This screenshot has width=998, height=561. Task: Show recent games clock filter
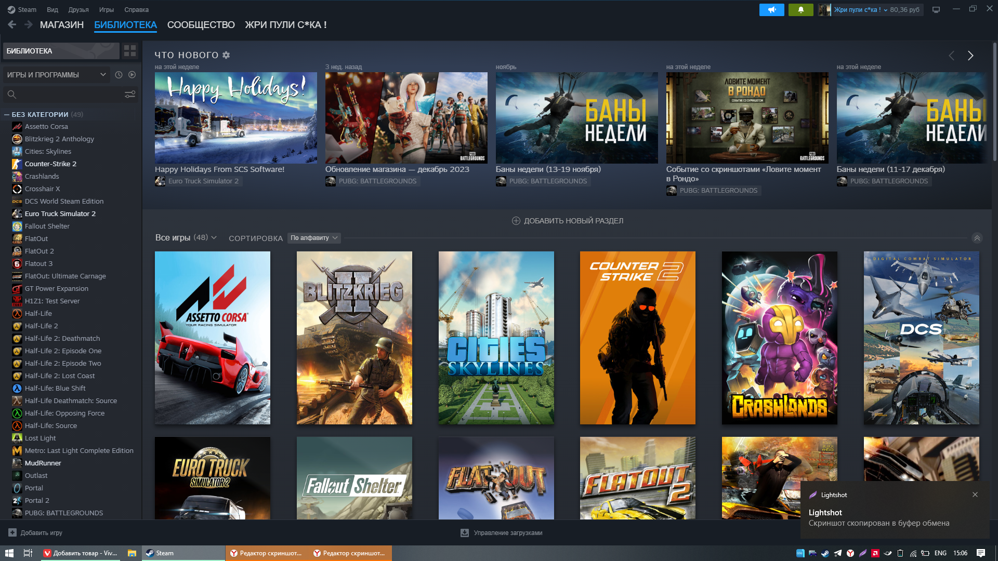119,75
